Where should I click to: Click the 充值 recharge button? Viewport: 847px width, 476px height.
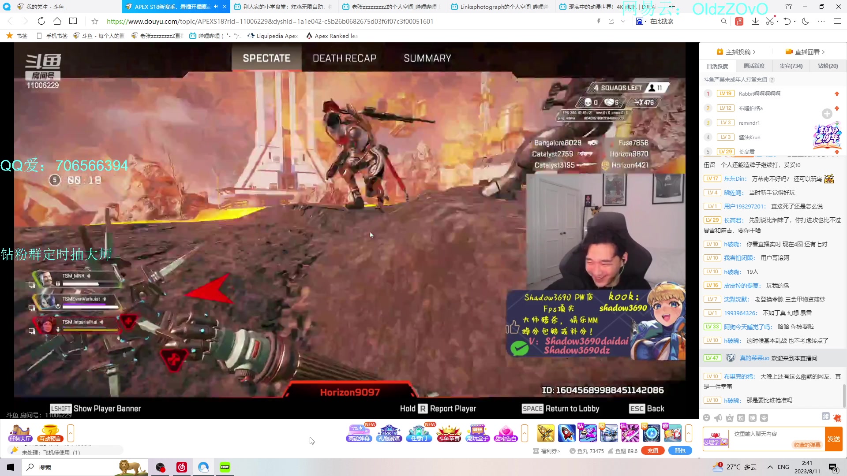pos(653,451)
